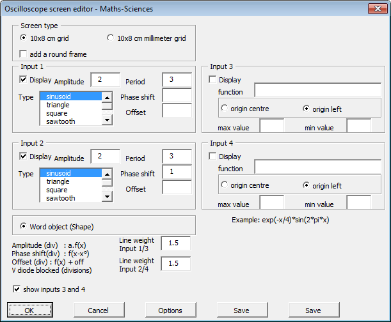Click Input 2 Type list scroll-up arrow

[x=107, y=173]
